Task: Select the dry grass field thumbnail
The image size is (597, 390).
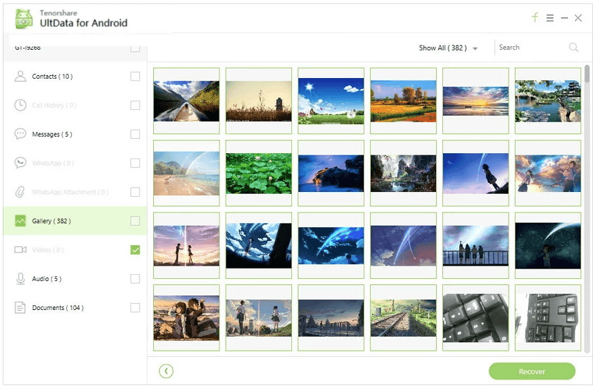Action: [259, 101]
